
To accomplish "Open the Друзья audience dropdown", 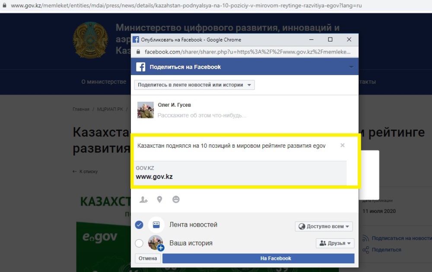I will tap(335, 243).
